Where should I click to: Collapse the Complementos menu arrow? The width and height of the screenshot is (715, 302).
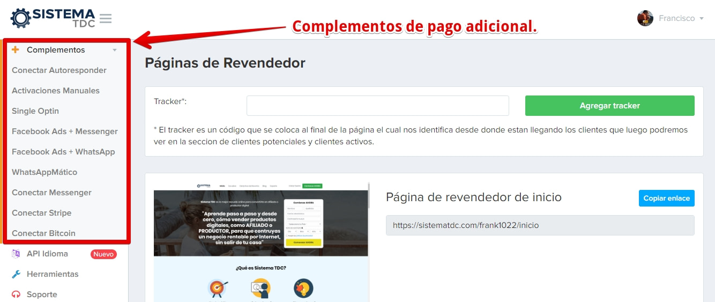click(x=114, y=50)
